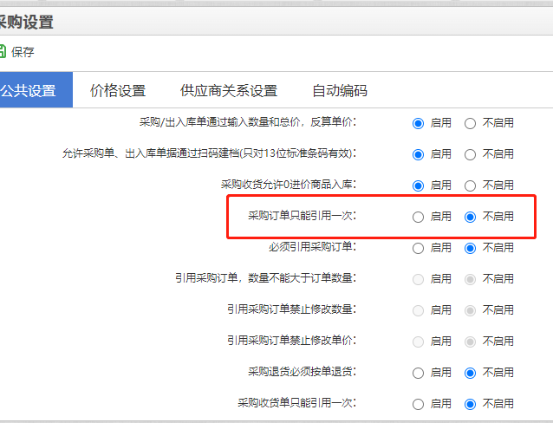Choose 不启用 for 采购订单只能引用一次
Image resolution: width=553 pixels, height=423 pixels.
(x=470, y=217)
